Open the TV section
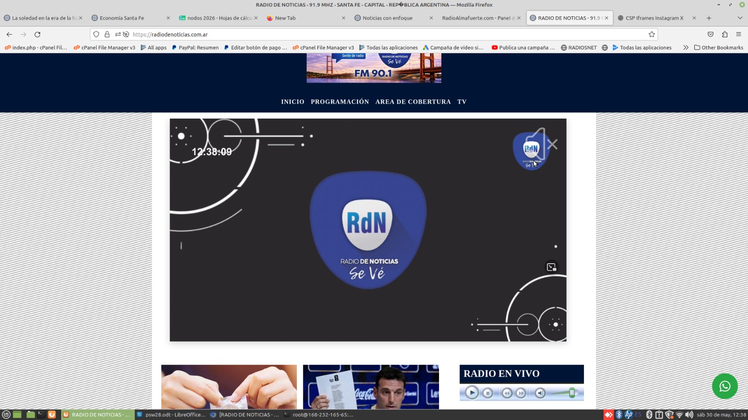The width and height of the screenshot is (748, 420). [462, 102]
